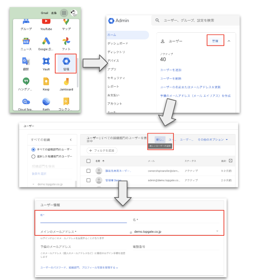Open その他のオプション dropdown
The width and height of the screenshot is (257, 280).
point(212,140)
